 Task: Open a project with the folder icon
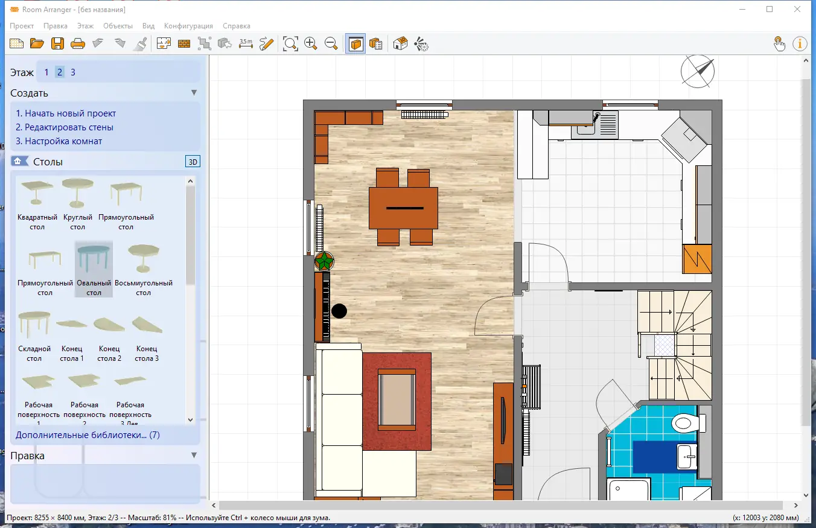pyautogui.click(x=37, y=43)
